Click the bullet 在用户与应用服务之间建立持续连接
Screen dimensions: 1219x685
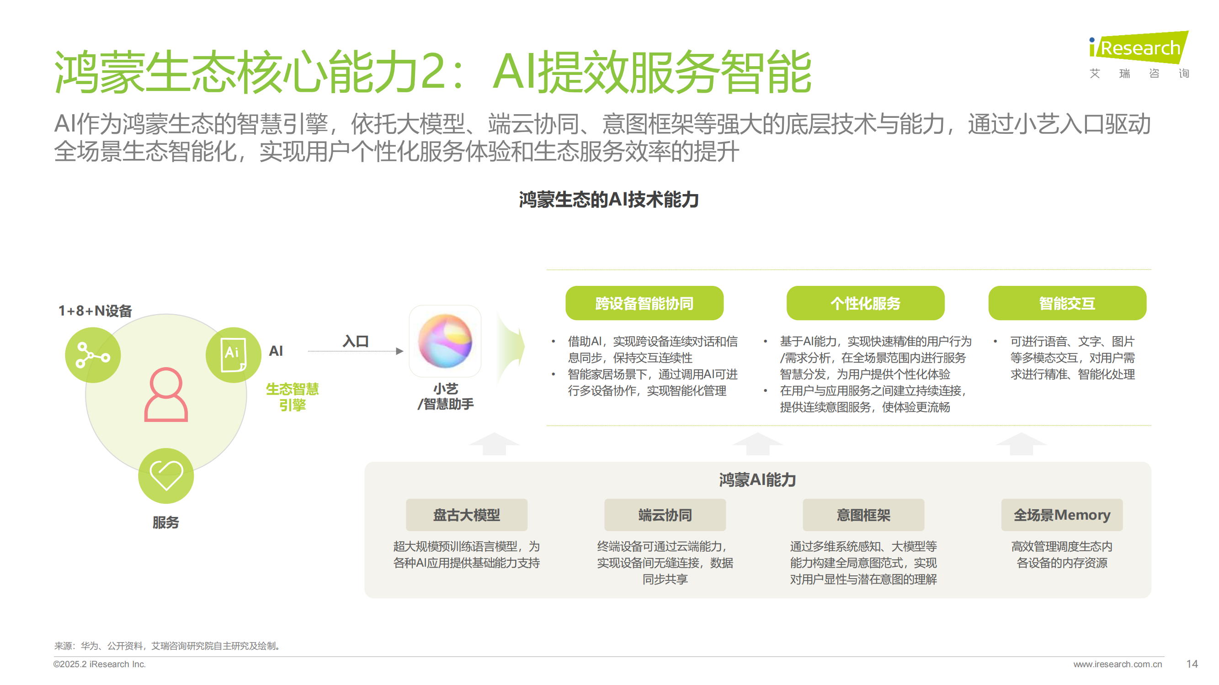click(x=873, y=399)
